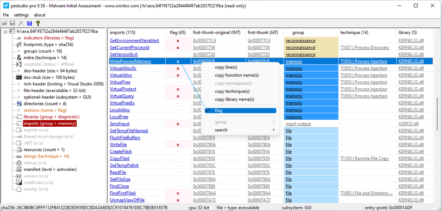
Task: Click the USER32.dll library link
Action: click(408, 124)
